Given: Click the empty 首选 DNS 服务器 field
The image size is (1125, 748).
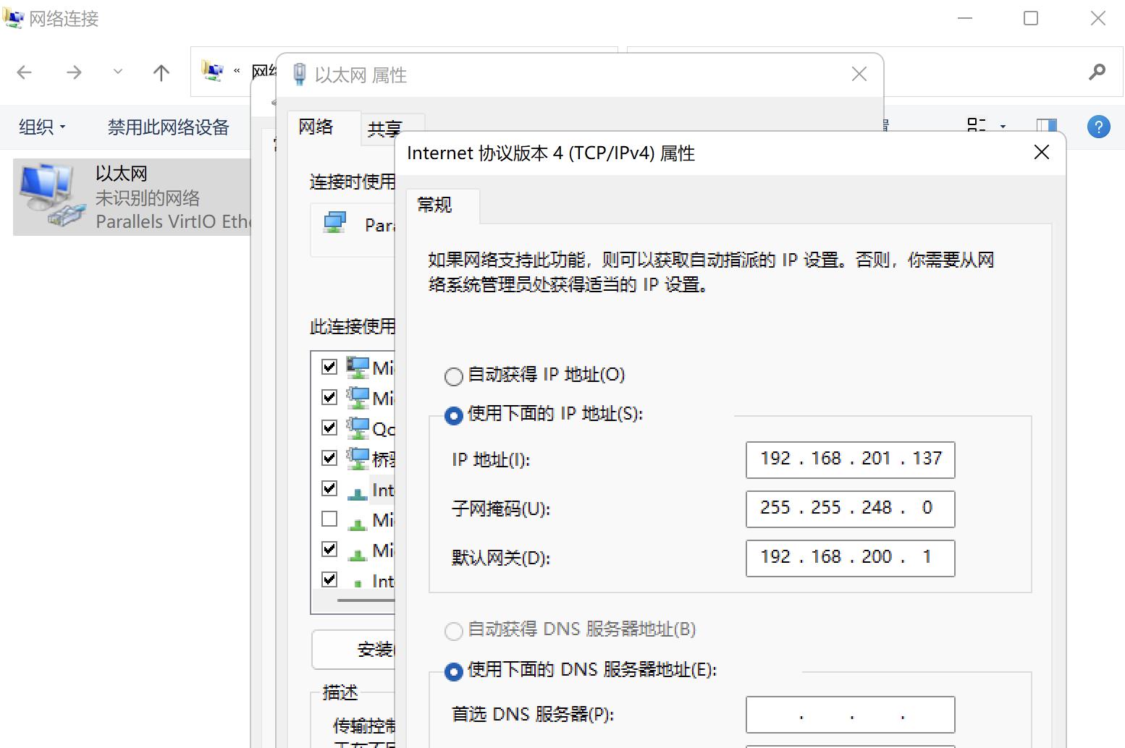Looking at the screenshot, I should point(850,714).
